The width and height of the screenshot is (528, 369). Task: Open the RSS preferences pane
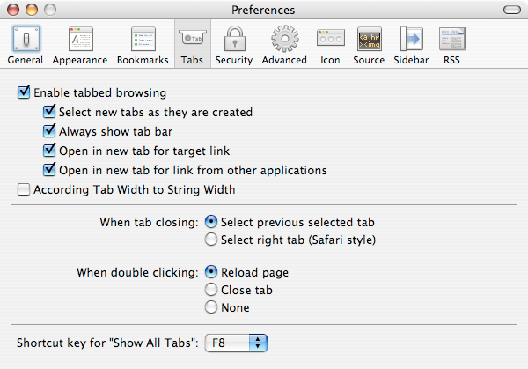click(451, 44)
